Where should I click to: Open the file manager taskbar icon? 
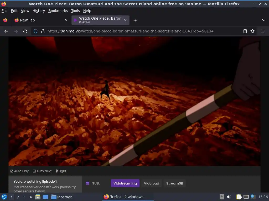pyautogui.click(x=38, y=197)
